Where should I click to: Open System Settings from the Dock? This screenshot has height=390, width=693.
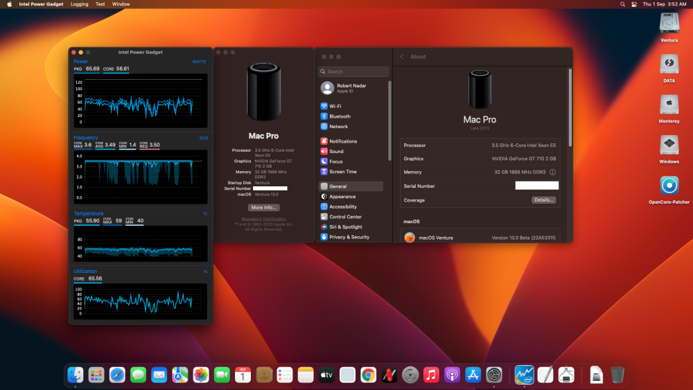click(494, 375)
